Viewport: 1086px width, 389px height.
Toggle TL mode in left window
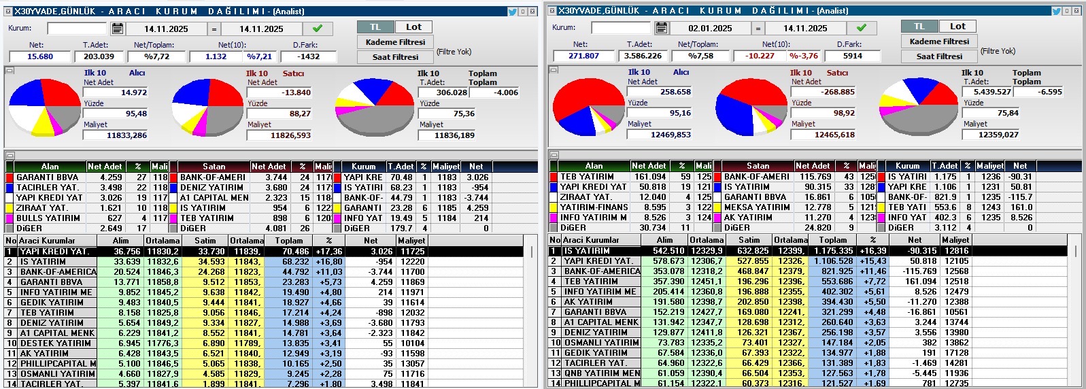click(x=375, y=27)
